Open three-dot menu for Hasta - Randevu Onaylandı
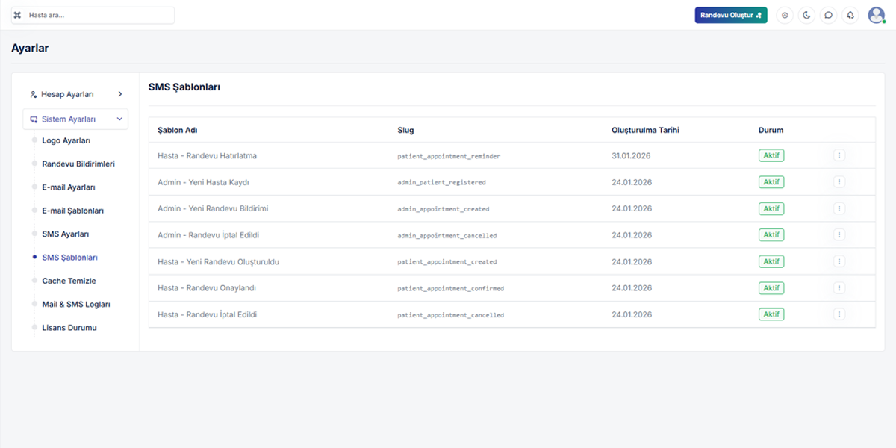The height and width of the screenshot is (448, 896). pos(839,288)
